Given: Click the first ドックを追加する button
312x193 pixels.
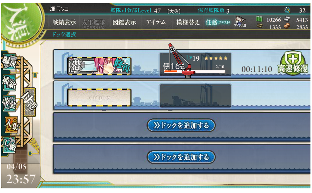Looking at the screenshot, I should click(x=181, y=125).
